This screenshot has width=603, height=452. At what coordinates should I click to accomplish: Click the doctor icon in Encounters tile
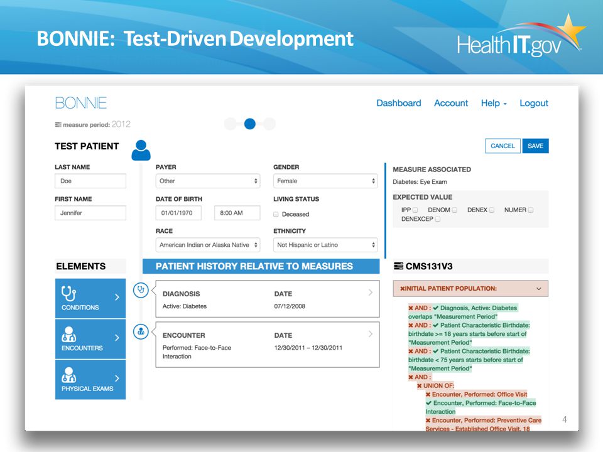coord(69,335)
